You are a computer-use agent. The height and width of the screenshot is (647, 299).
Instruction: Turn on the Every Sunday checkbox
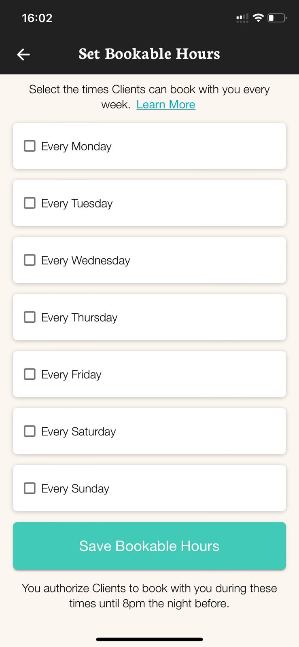(30, 488)
